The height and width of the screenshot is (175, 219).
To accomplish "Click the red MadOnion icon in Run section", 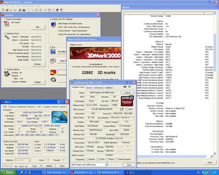I will coord(53,72).
